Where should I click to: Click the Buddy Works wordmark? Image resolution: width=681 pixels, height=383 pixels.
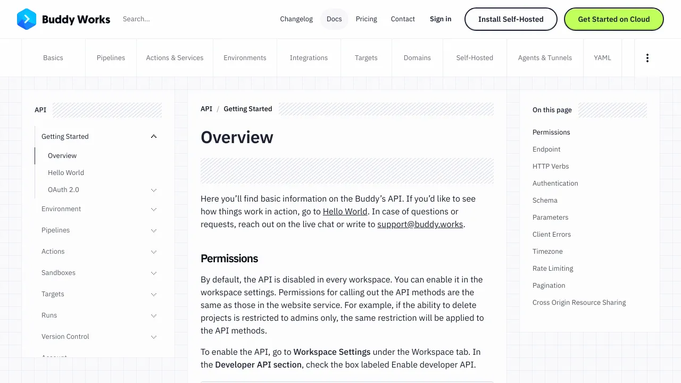pyautogui.click(x=76, y=20)
